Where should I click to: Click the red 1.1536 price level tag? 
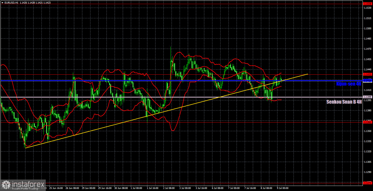tap(368, 4)
